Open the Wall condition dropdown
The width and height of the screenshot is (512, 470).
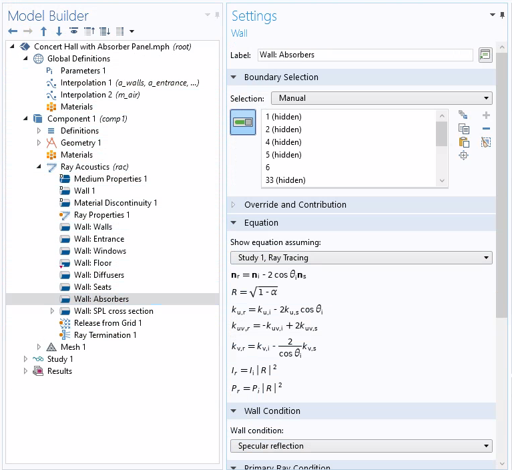pyautogui.click(x=361, y=446)
